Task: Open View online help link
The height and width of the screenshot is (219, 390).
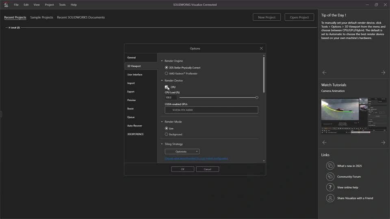Action: [x=348, y=187]
